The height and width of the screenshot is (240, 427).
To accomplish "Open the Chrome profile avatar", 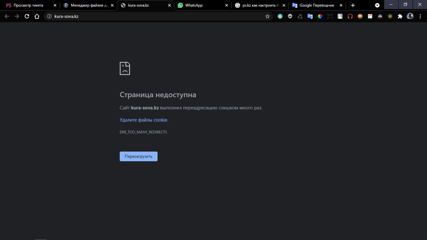I will coord(410,16).
